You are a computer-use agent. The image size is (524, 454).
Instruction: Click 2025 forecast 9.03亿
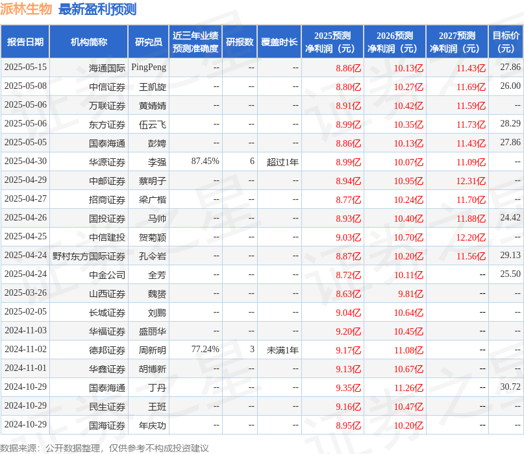(348, 237)
